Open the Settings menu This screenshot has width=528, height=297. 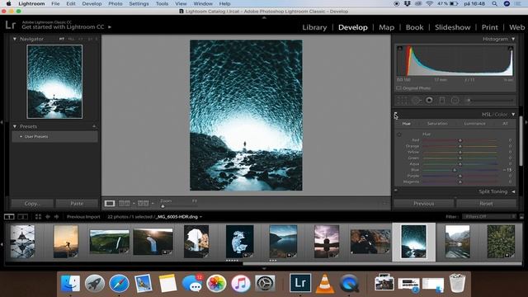[x=139, y=3]
